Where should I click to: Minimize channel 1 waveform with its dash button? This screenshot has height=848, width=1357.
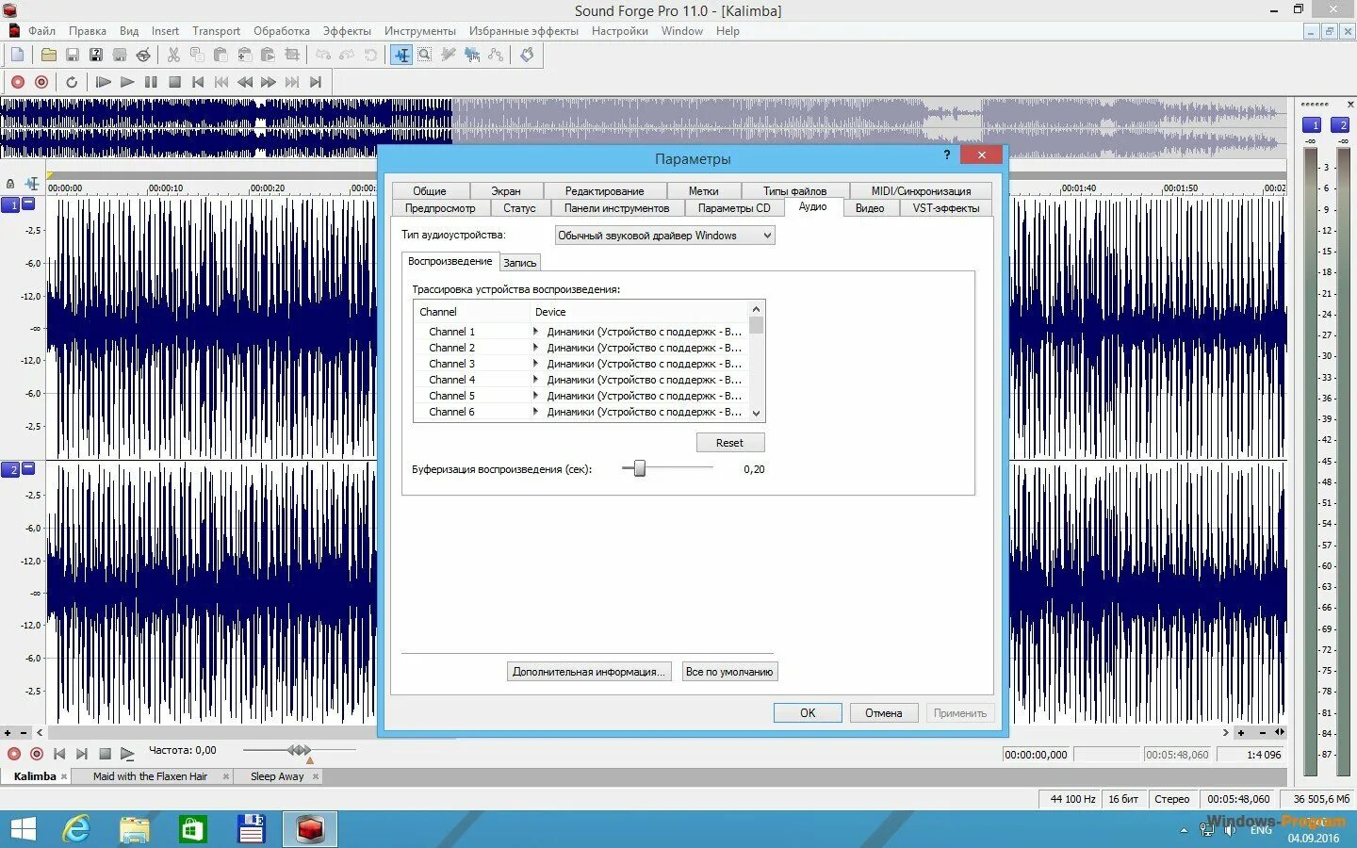[x=28, y=204]
